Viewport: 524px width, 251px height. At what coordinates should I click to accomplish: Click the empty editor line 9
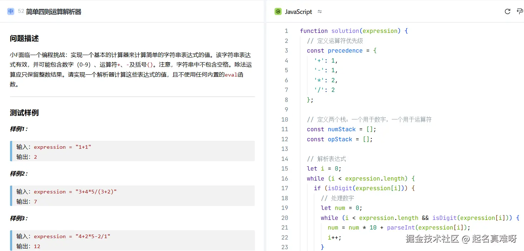357,109
